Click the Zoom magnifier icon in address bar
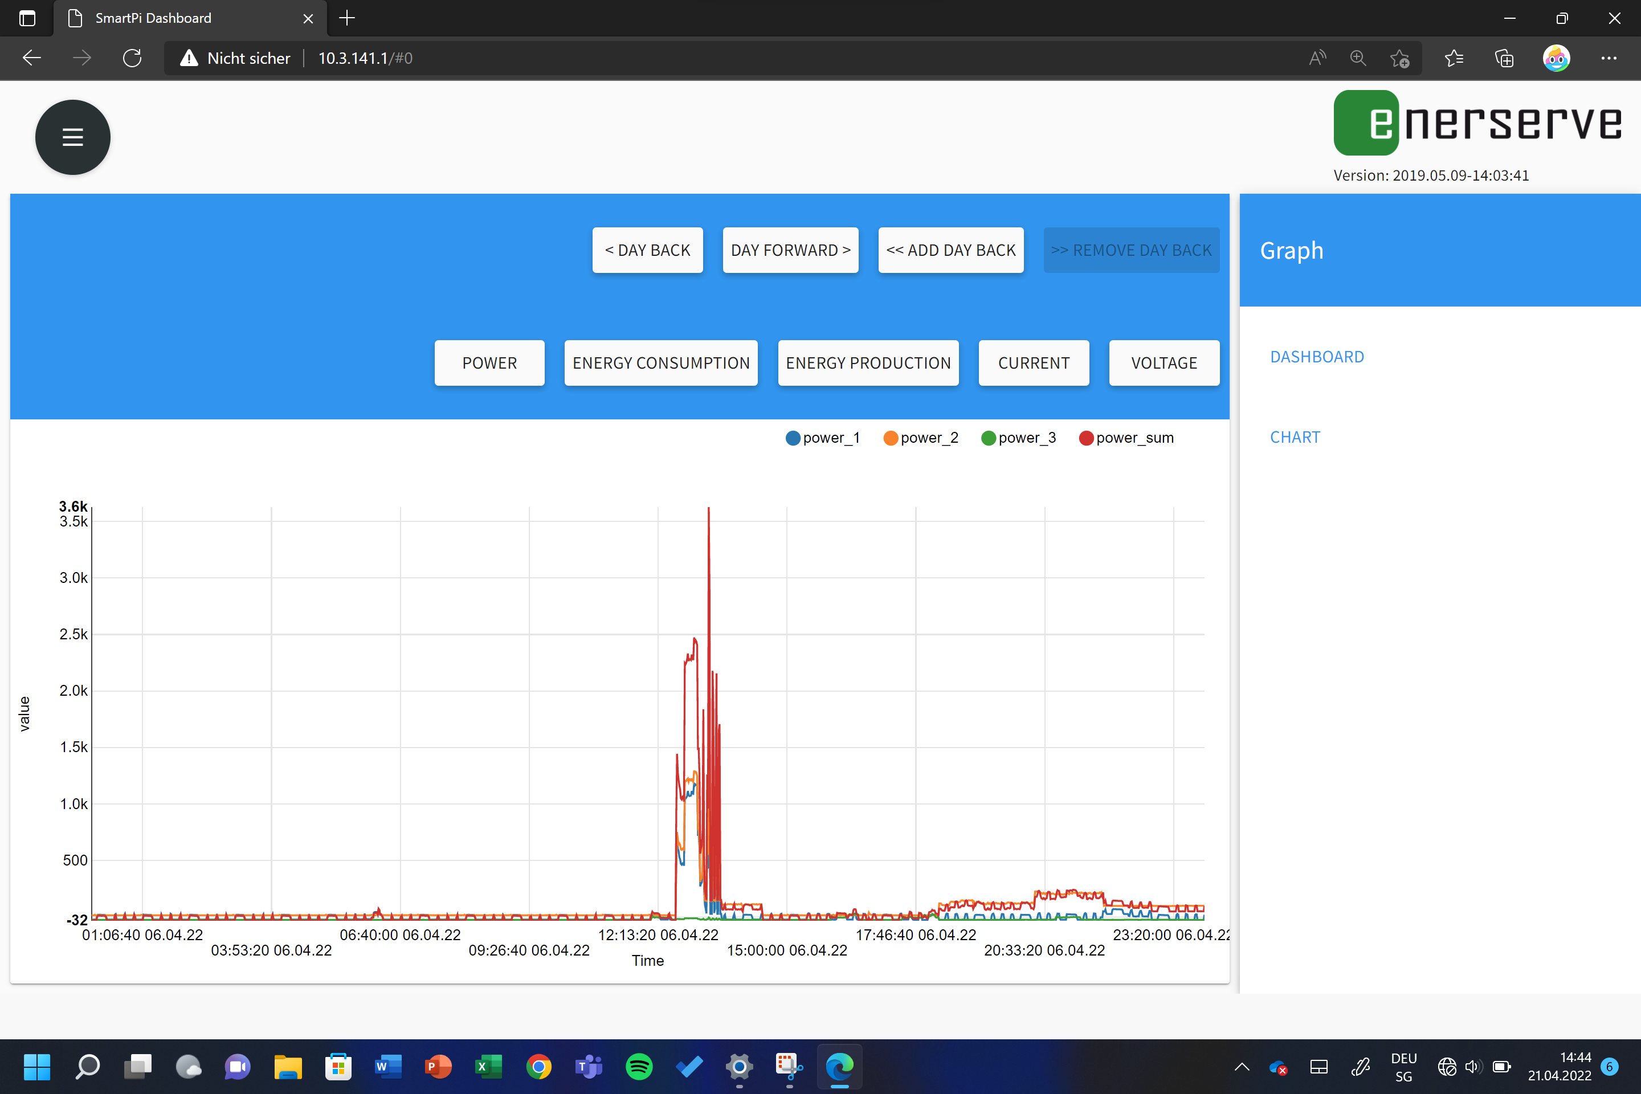Image resolution: width=1641 pixels, height=1094 pixels. point(1357,58)
